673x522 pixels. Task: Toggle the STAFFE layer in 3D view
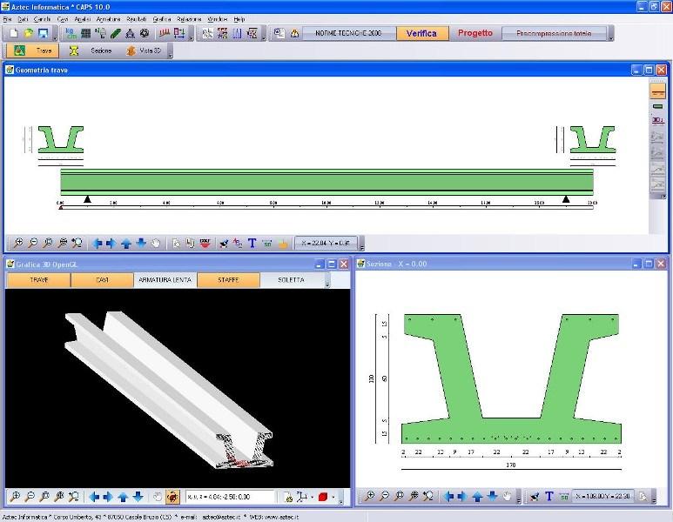[x=228, y=280]
